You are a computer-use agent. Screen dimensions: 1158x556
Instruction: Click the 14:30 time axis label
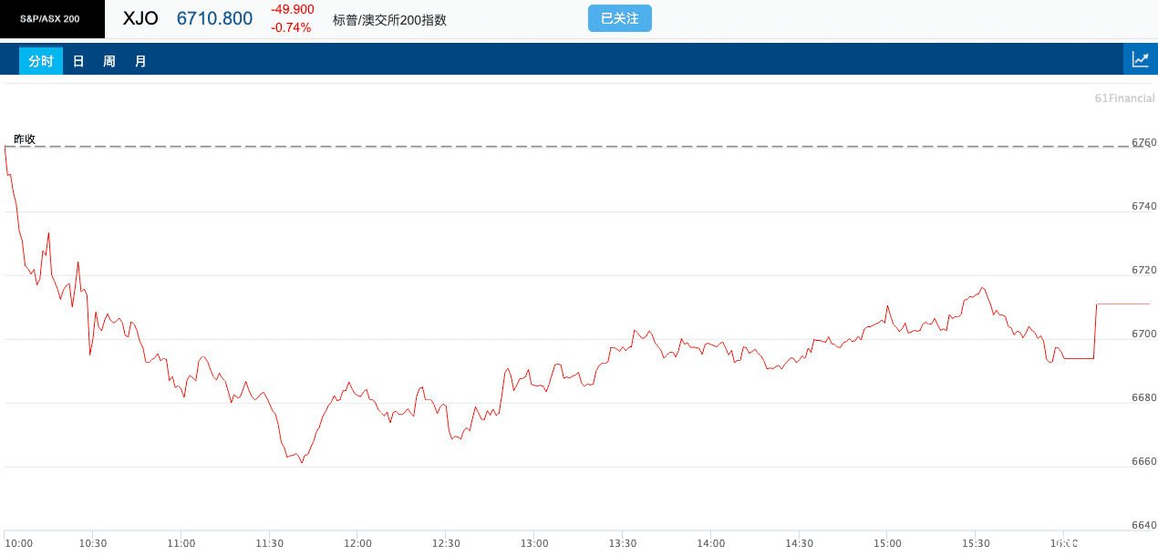click(799, 543)
